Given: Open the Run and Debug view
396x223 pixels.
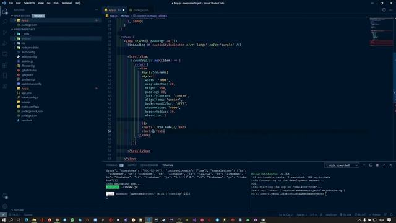Looking at the screenshot, I should coord(5,43).
